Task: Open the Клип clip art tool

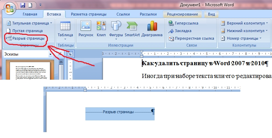Action: point(101,29)
